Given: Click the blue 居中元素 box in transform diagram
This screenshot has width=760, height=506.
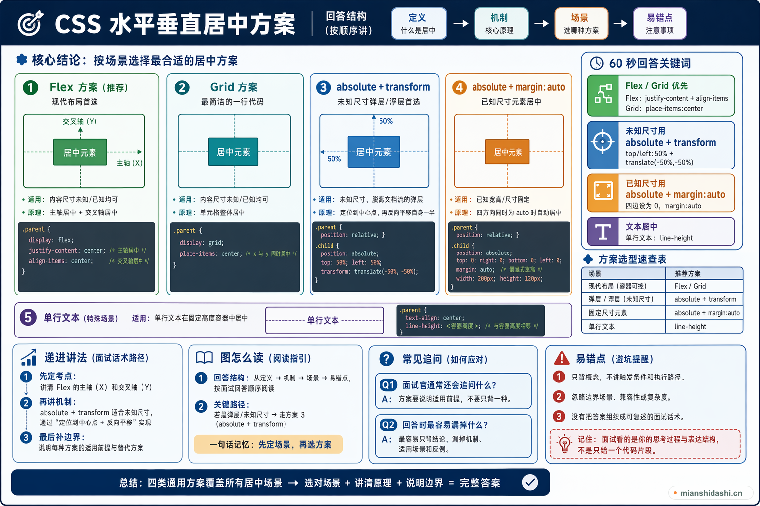Looking at the screenshot, I should [374, 152].
